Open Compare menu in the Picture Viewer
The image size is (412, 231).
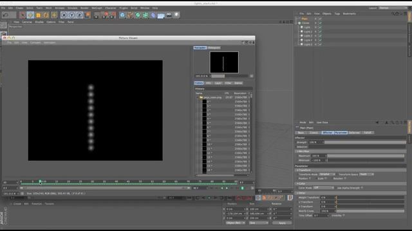(x=35, y=42)
